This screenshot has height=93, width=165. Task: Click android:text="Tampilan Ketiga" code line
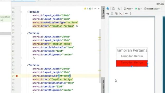click(x=53, y=79)
